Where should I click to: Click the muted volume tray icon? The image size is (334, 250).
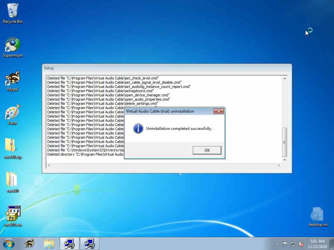pos(301,244)
